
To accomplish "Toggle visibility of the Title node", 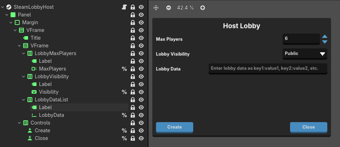I will 141,38.
